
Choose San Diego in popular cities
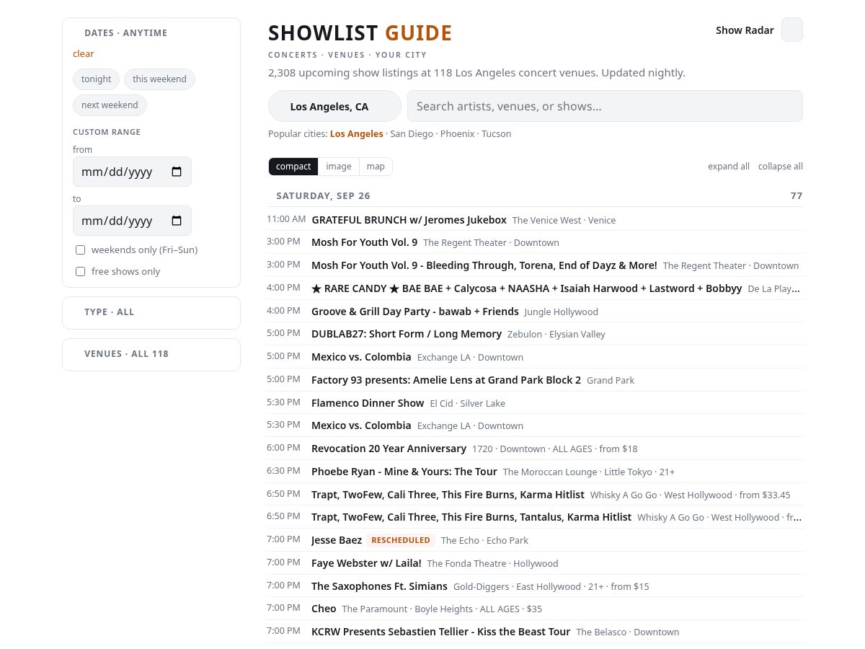click(x=412, y=134)
